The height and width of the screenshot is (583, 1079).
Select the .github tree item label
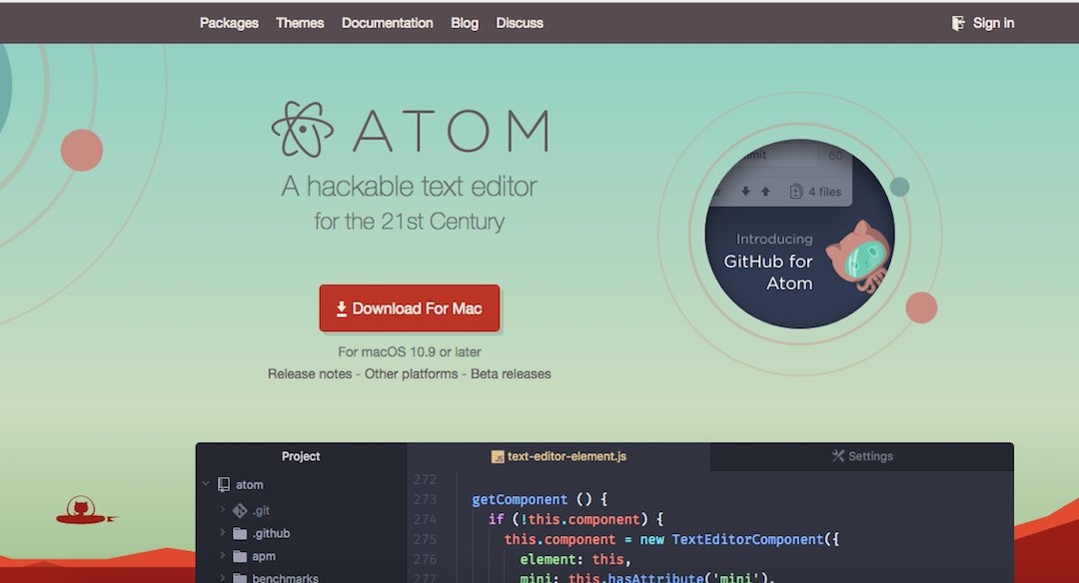coord(271,533)
